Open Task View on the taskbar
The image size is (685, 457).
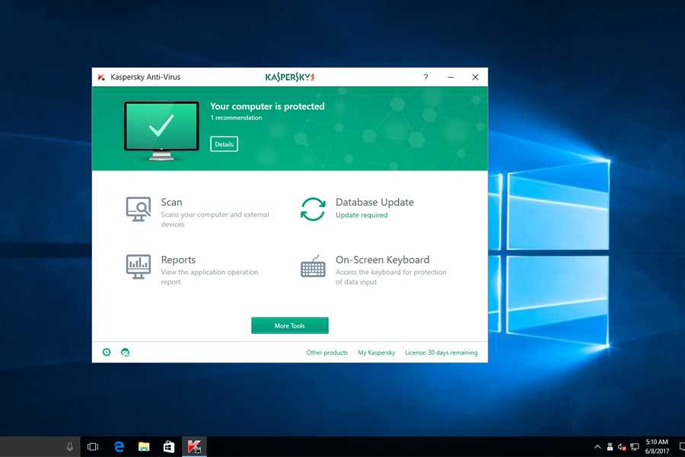(x=93, y=446)
